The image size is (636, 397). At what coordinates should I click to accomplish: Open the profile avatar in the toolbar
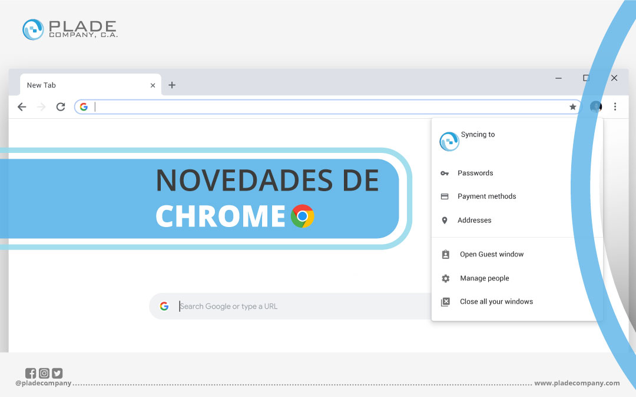coord(595,107)
